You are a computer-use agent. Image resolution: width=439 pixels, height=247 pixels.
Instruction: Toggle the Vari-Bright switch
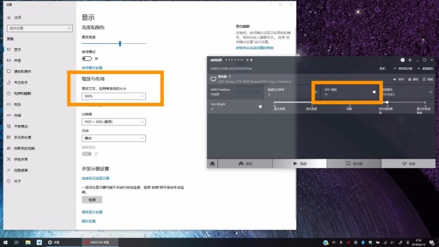[261, 106]
